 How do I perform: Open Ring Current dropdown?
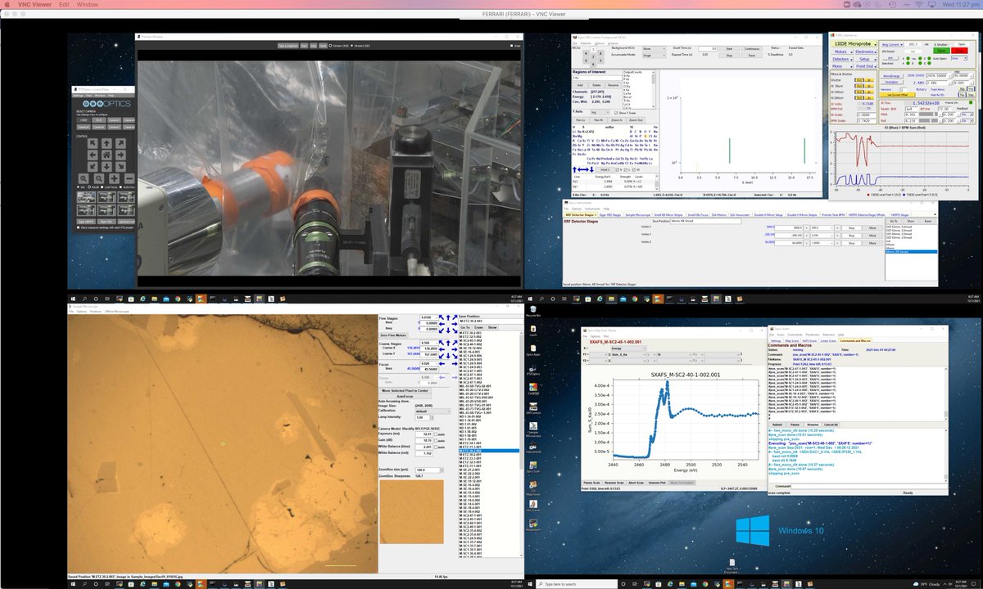[x=890, y=44]
